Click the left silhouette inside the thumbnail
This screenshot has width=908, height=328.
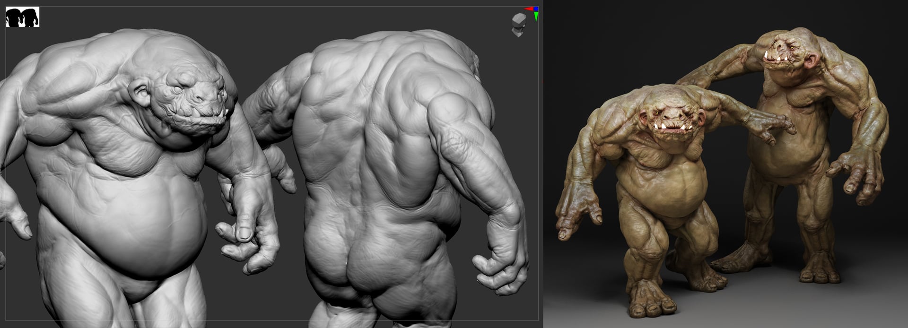tap(15, 18)
